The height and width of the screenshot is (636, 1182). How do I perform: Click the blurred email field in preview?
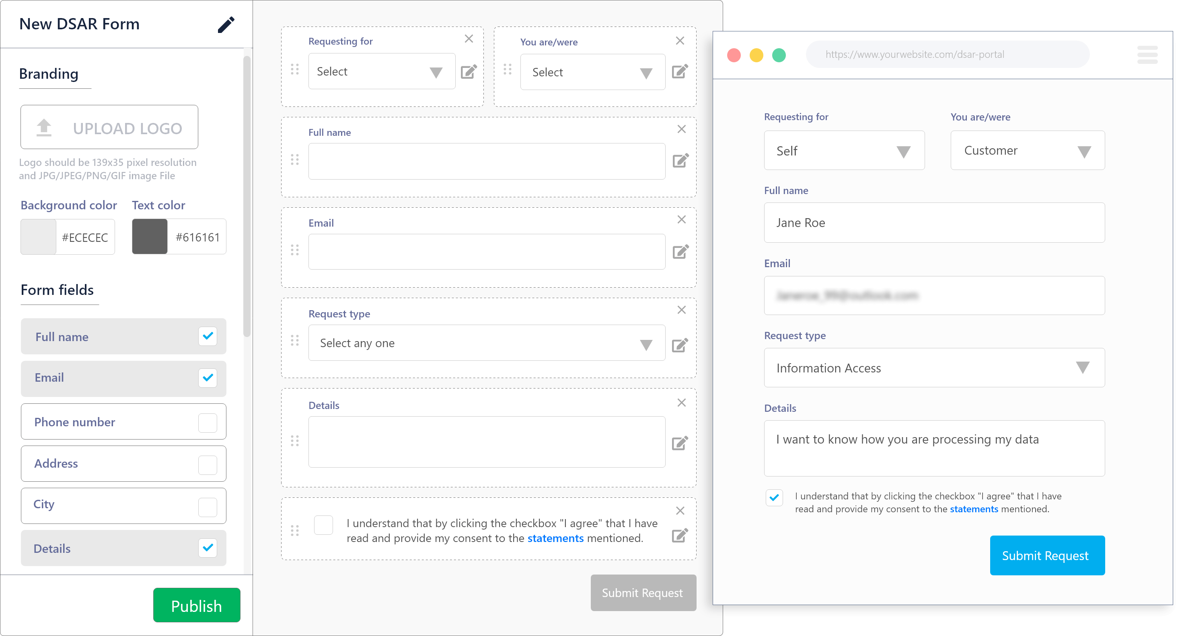click(934, 295)
